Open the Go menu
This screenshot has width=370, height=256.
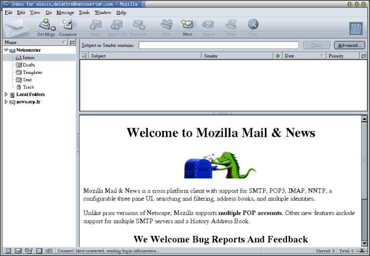(49, 13)
